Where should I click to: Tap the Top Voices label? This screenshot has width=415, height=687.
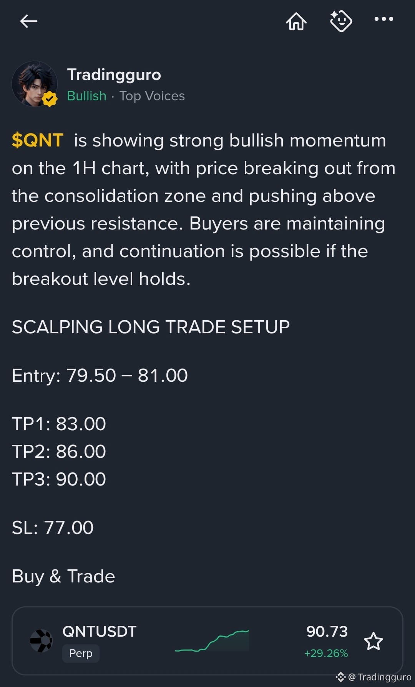pyautogui.click(x=152, y=96)
